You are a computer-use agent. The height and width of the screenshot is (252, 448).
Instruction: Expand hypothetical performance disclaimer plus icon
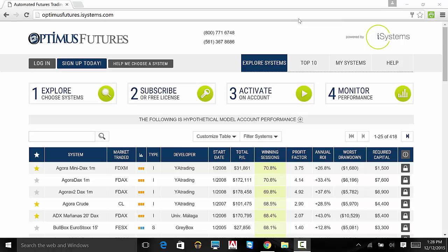(300, 119)
